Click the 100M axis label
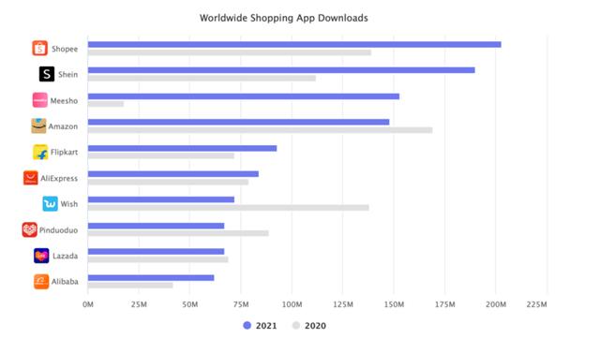The width and height of the screenshot is (600, 339). coord(292,304)
